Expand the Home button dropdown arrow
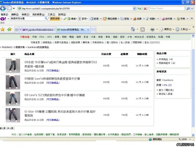This screenshot has width=196, height=147. click(138, 29)
